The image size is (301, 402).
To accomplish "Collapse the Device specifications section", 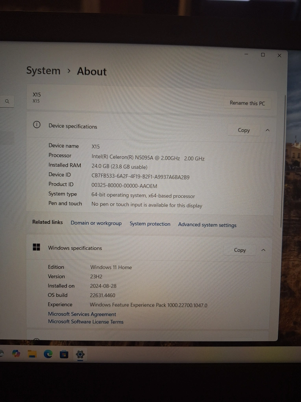I will tap(268, 130).
